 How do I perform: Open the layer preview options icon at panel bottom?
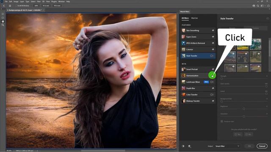point(189,146)
